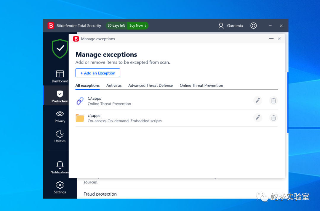This screenshot has height=211, width=320.
Task: Click the Fraud protection entry
Action: click(x=100, y=194)
